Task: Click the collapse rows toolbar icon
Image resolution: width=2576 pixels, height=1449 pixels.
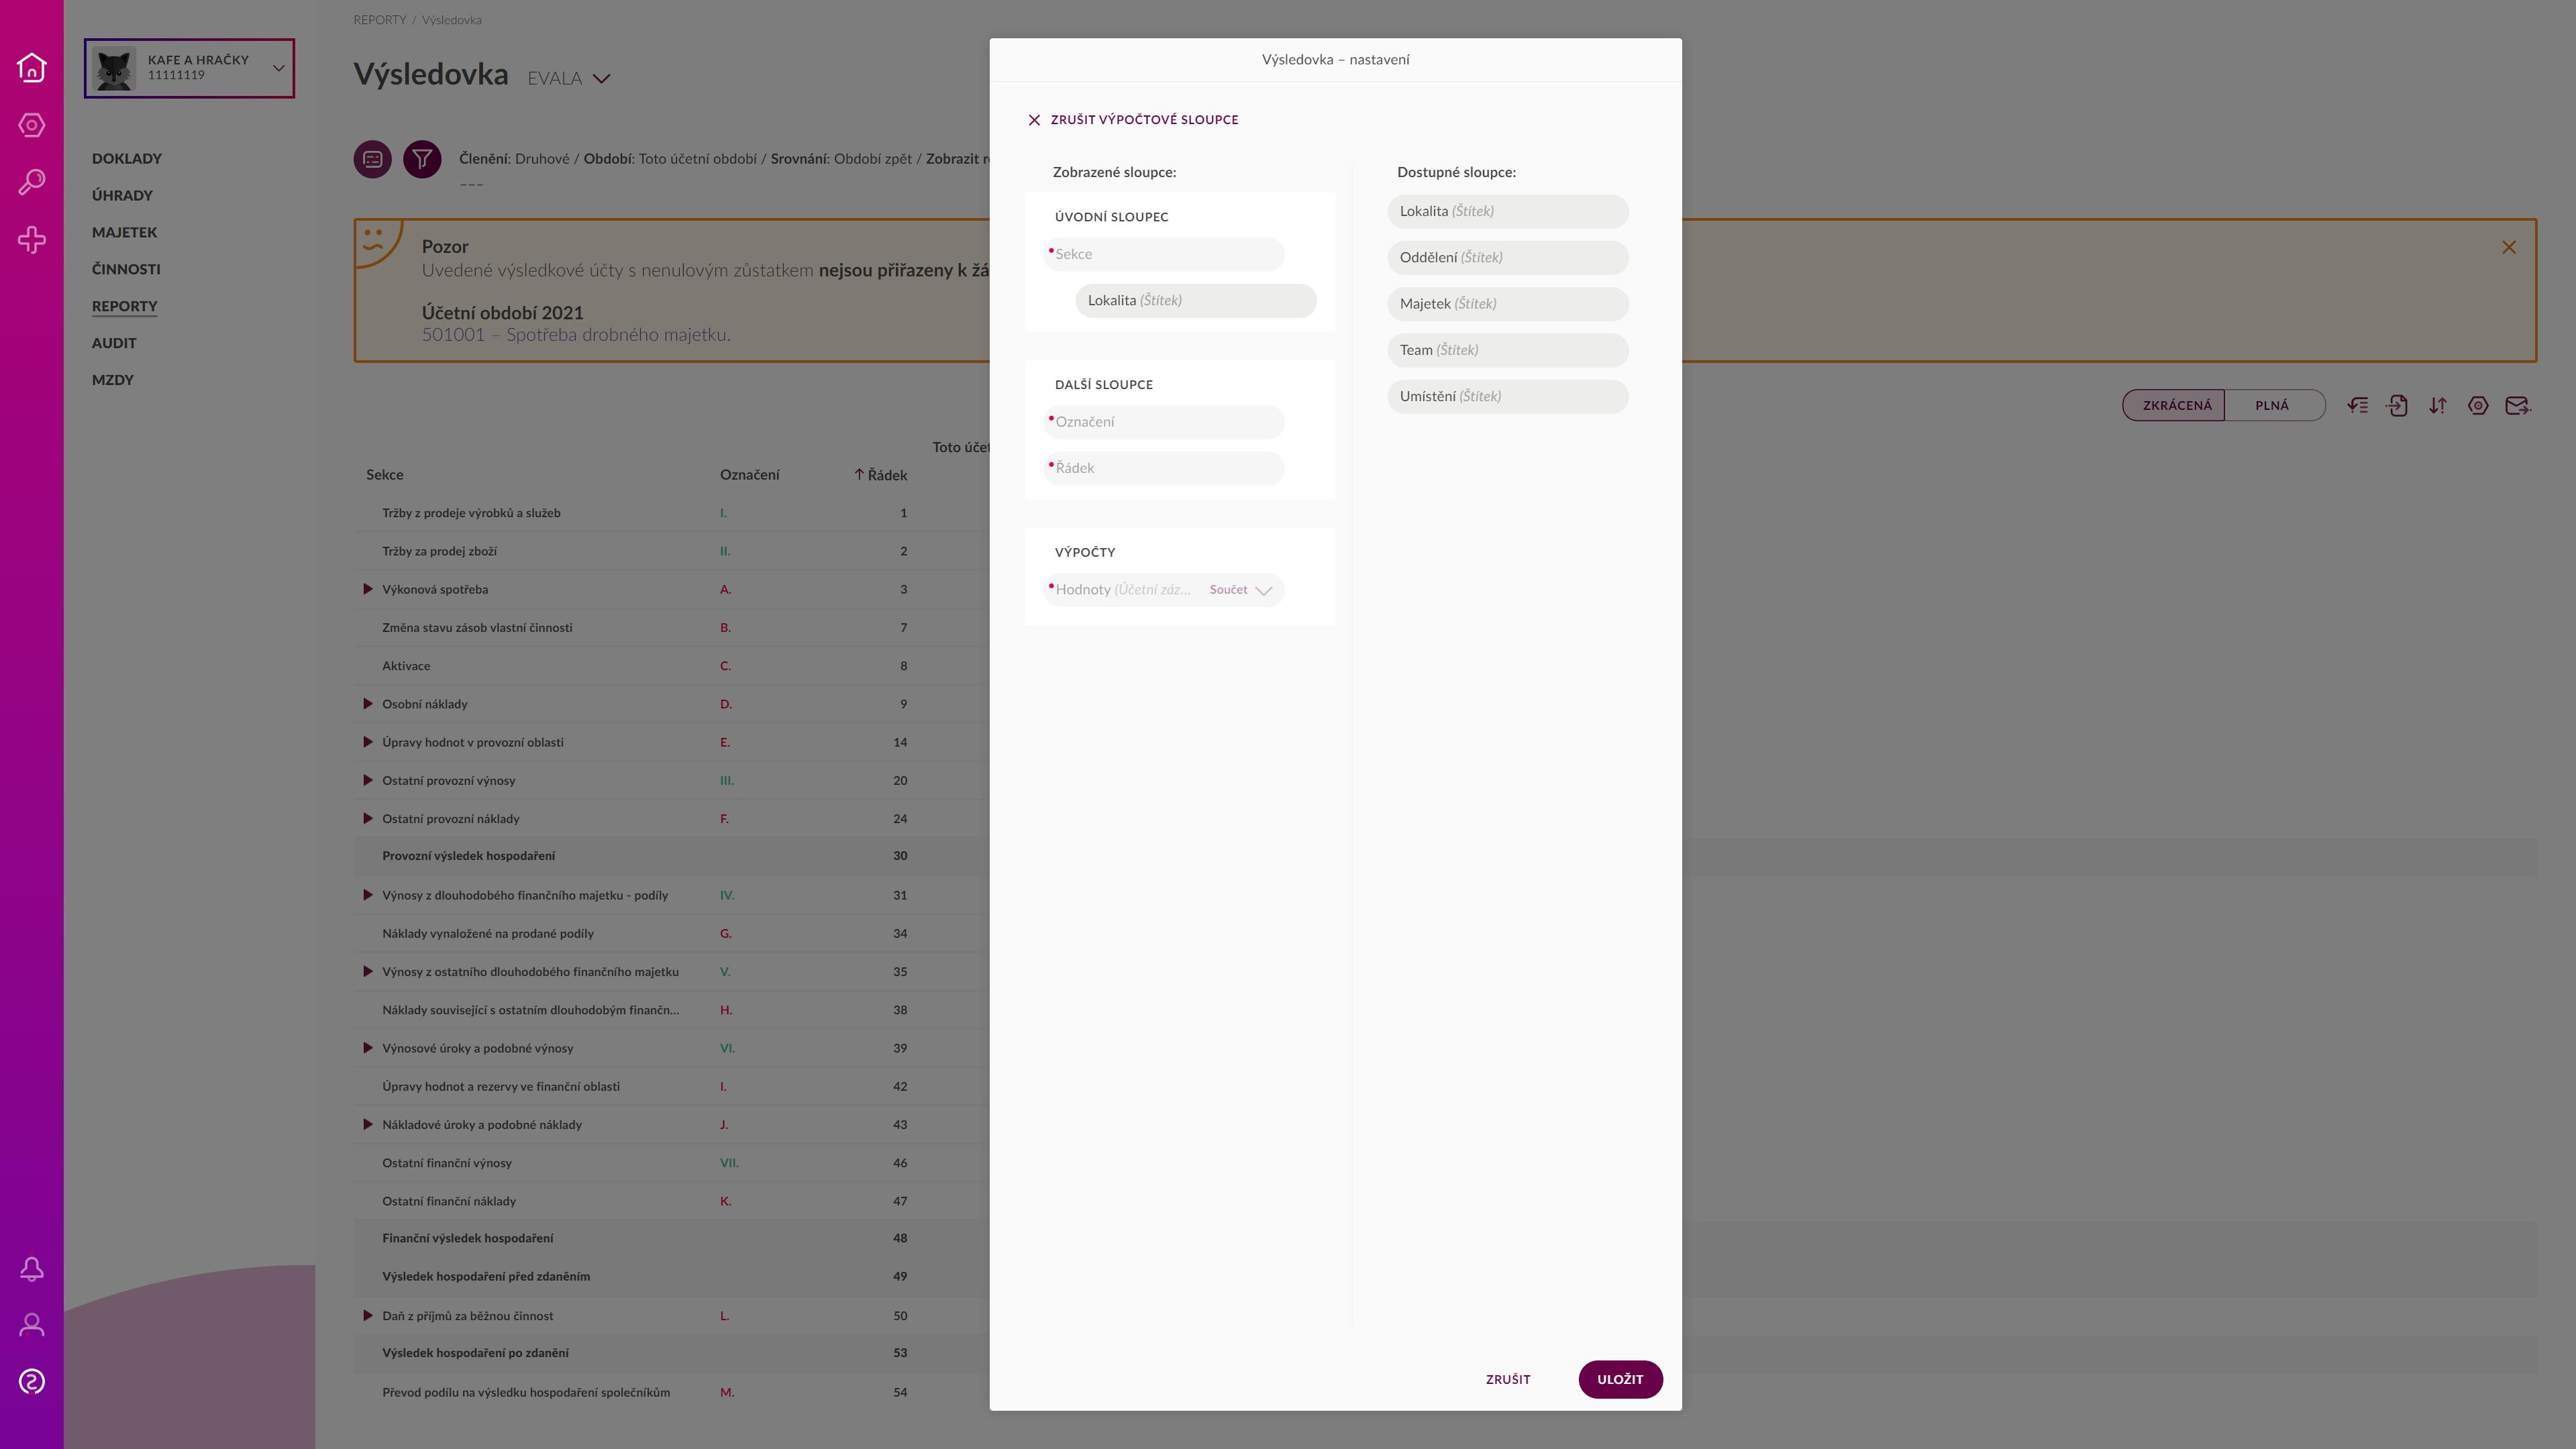Action: pyautogui.click(x=2357, y=406)
